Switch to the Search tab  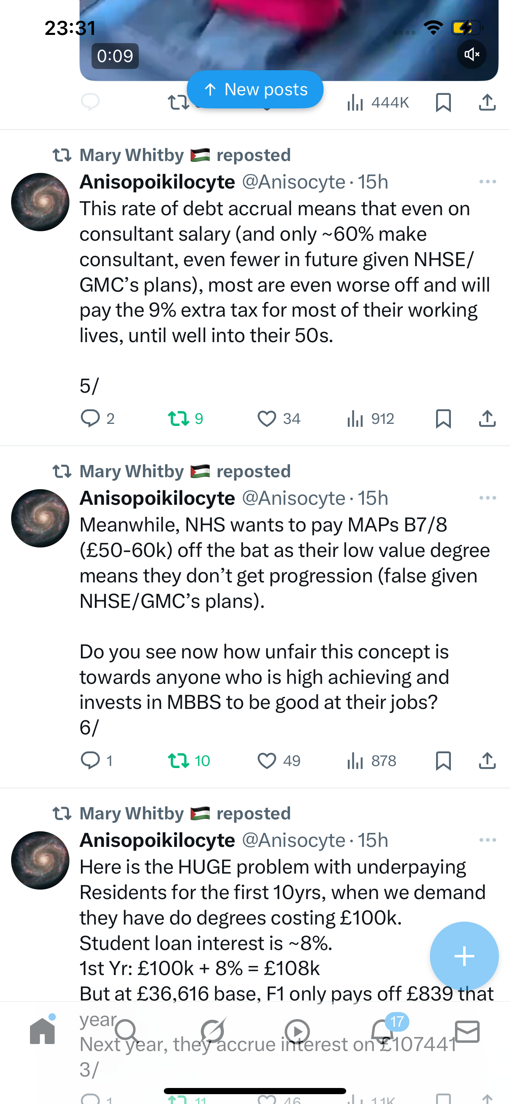tap(127, 1031)
